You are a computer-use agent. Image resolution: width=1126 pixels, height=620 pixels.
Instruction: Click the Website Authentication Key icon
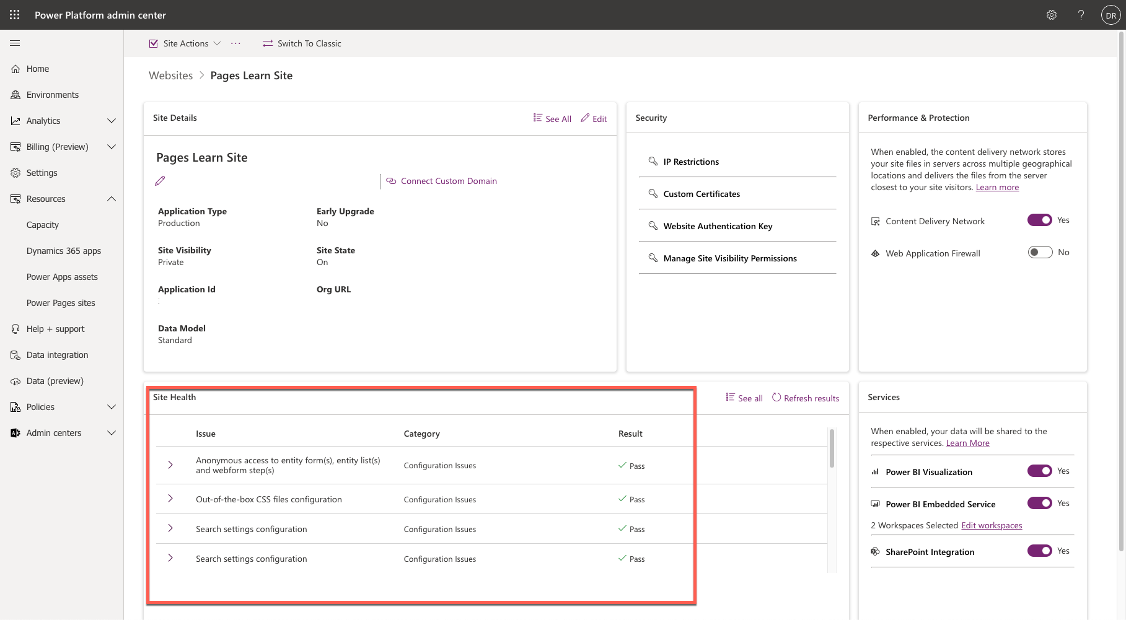[x=653, y=225]
